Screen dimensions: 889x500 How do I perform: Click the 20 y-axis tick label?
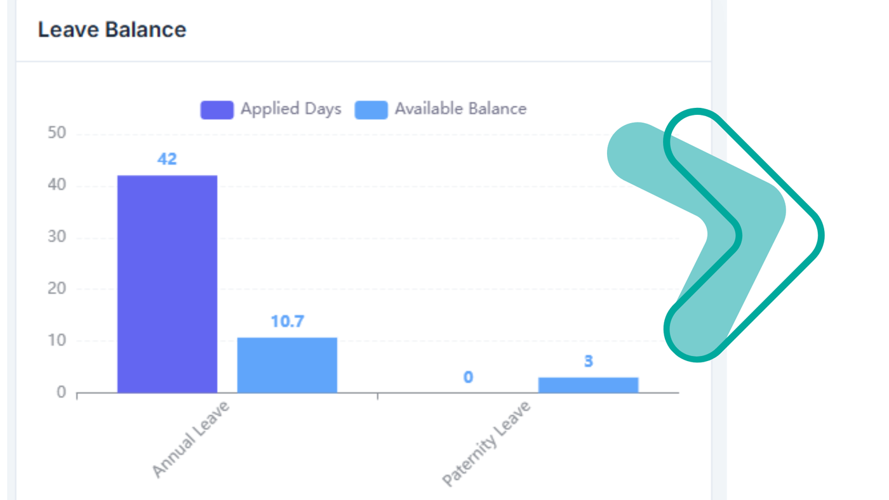pyautogui.click(x=57, y=289)
